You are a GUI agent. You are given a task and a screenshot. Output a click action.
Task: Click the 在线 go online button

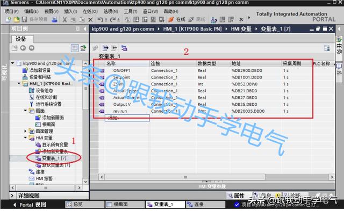point(177,19)
